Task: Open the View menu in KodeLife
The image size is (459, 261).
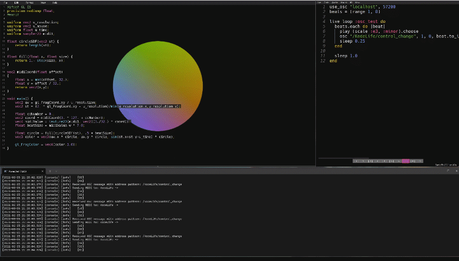Action: [x=43, y=3]
